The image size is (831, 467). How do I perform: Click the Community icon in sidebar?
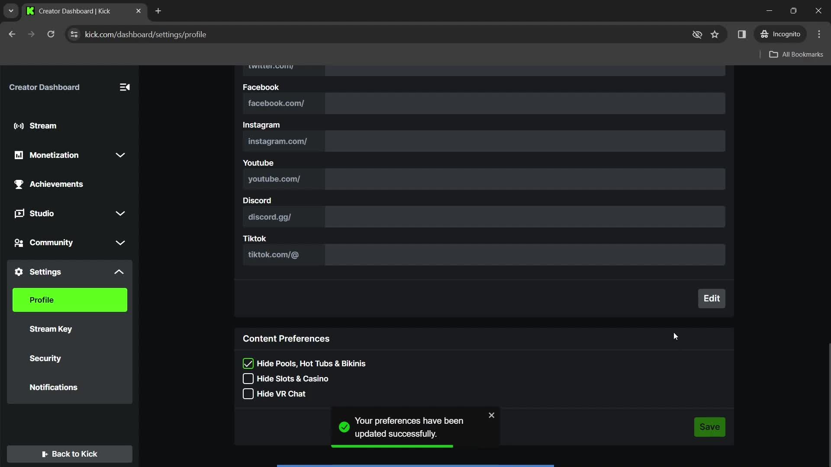pos(18,242)
